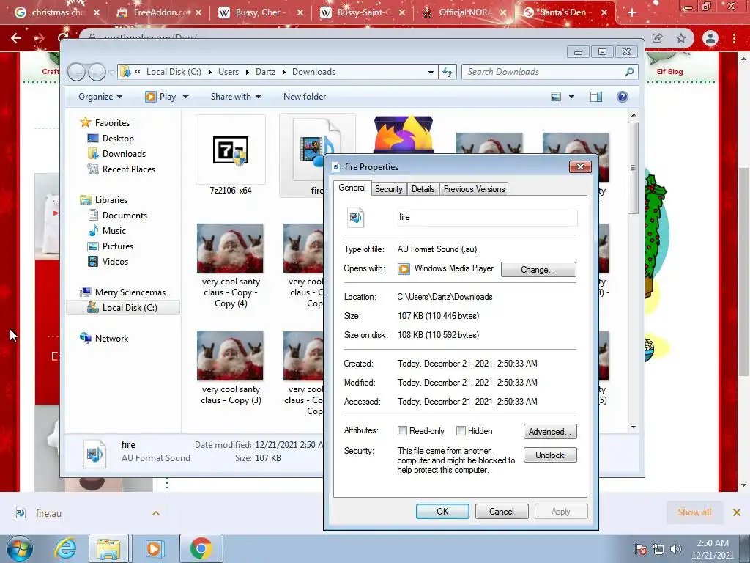Click the Change... button for Opens with
This screenshot has width=750, height=563.
click(538, 270)
